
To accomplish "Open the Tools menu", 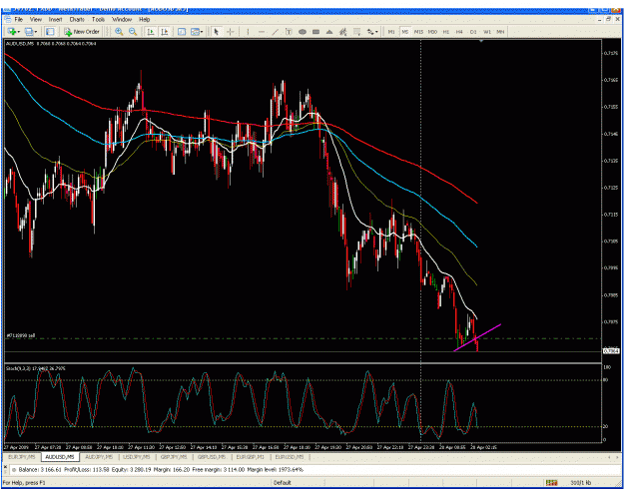I will pyautogui.click(x=98, y=19).
